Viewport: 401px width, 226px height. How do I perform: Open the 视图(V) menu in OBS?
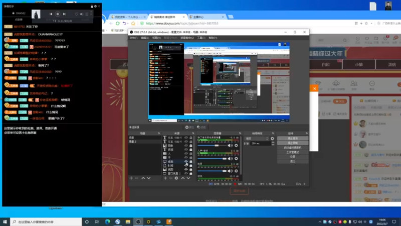click(156, 38)
